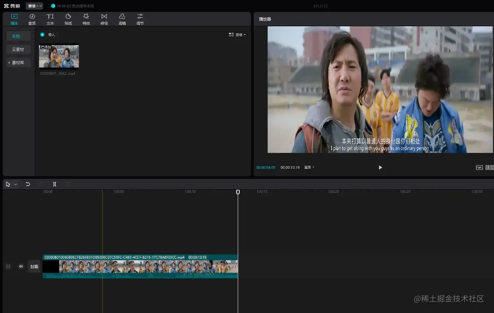
Task: Open the 转场 (Transitions) tab
Action: (104, 19)
